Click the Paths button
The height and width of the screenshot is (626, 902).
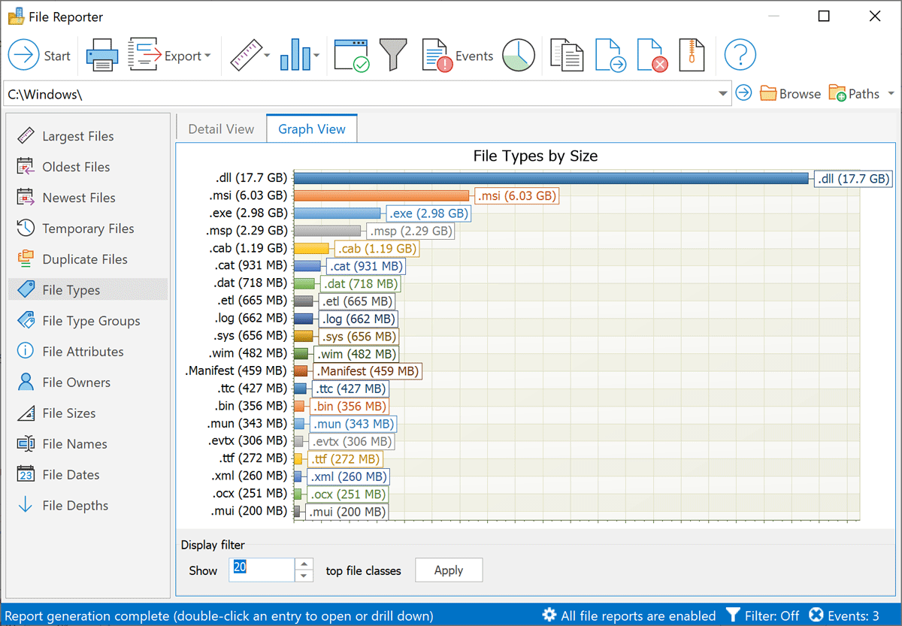[x=854, y=93]
